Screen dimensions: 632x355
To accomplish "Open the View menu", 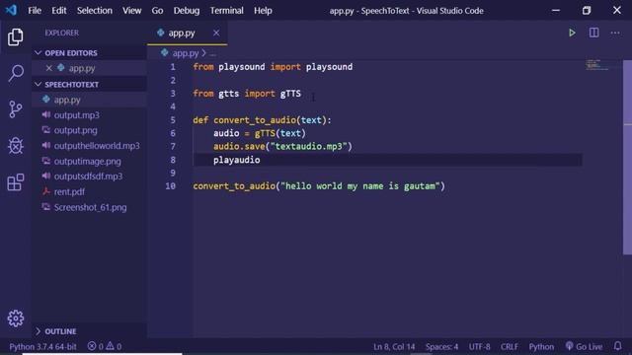I will 131,11.
